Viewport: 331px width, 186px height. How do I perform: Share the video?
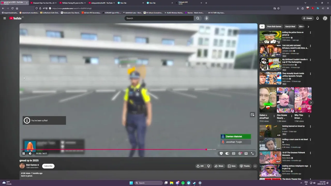click(x=219, y=166)
